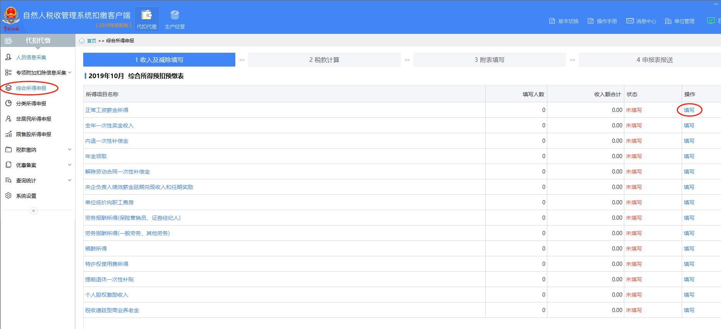
Task: Open the 全年一次性奖金收入 income item link
Action: (109, 125)
